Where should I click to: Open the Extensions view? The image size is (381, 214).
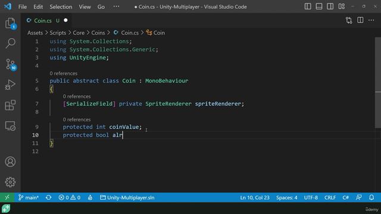10,105
